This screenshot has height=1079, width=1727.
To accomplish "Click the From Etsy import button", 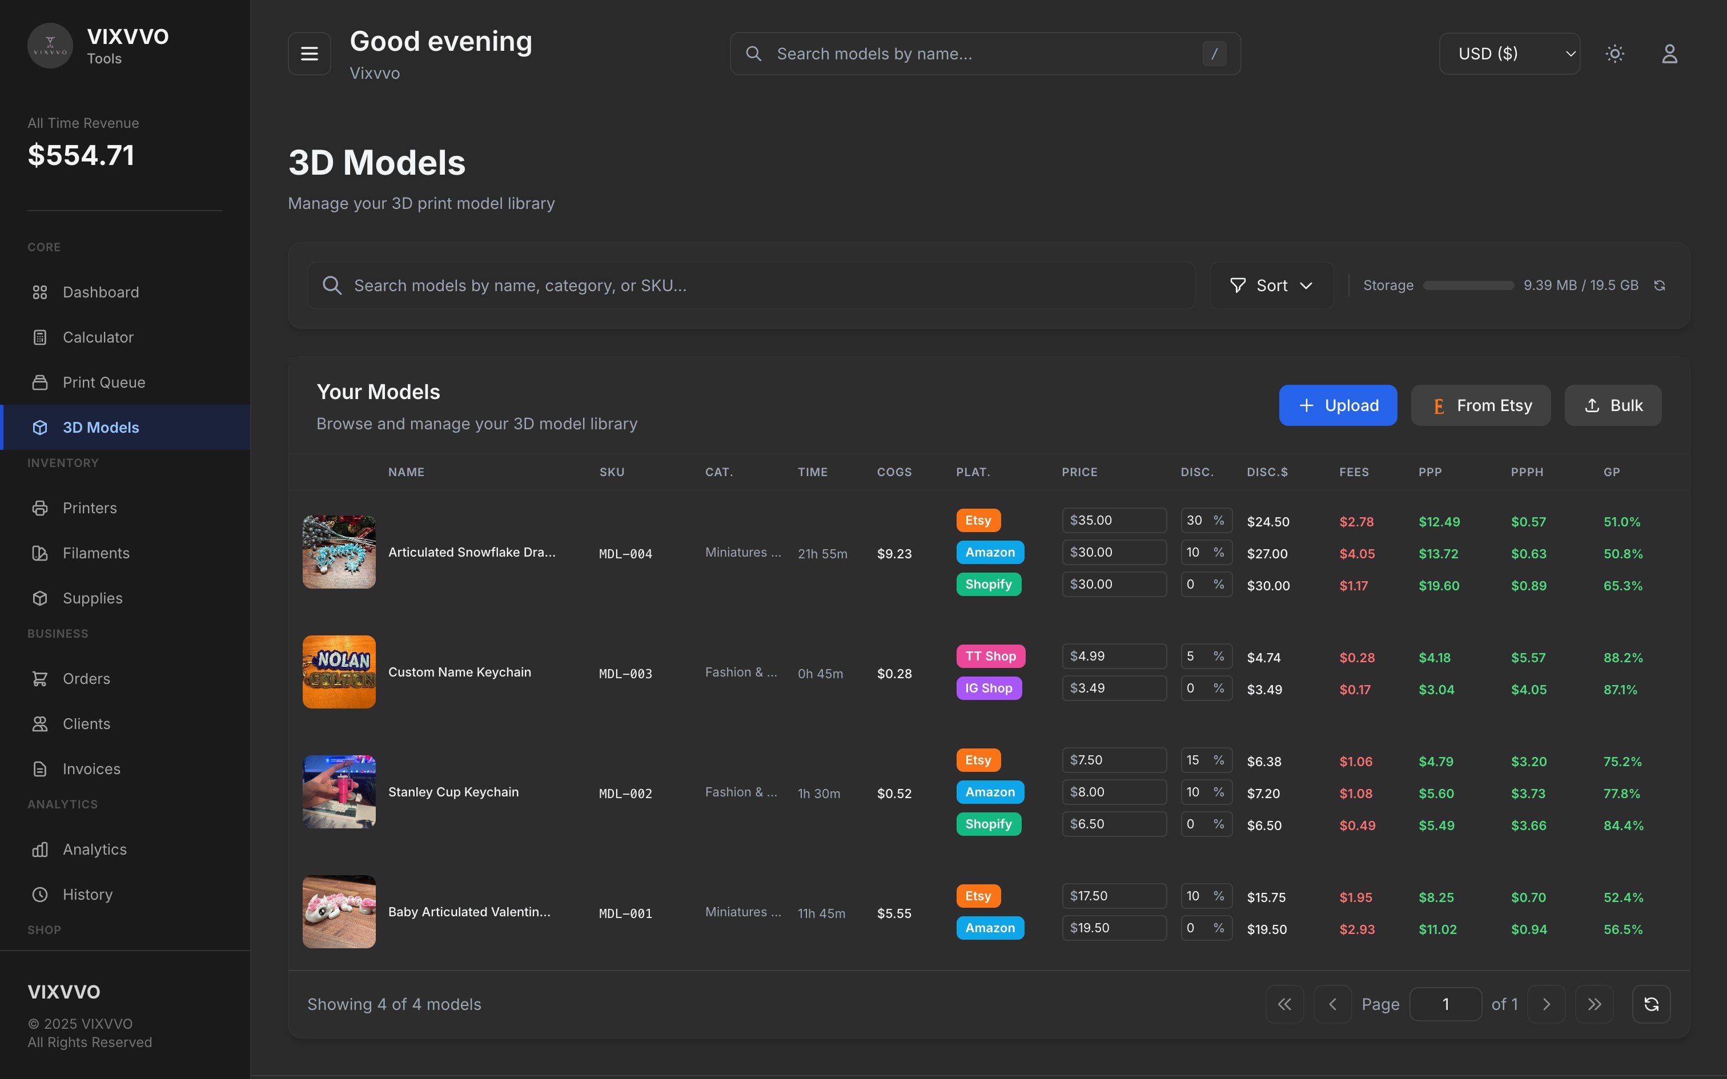I will [1481, 405].
